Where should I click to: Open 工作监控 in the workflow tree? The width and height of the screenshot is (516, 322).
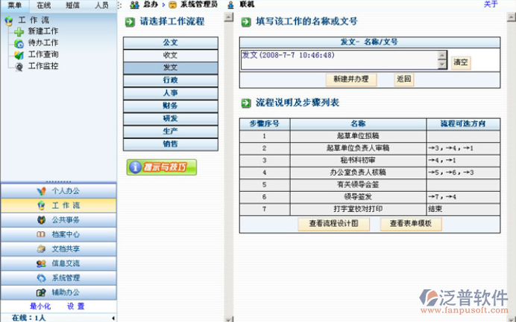point(43,66)
